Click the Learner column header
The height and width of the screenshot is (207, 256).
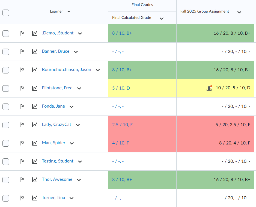tap(56, 11)
